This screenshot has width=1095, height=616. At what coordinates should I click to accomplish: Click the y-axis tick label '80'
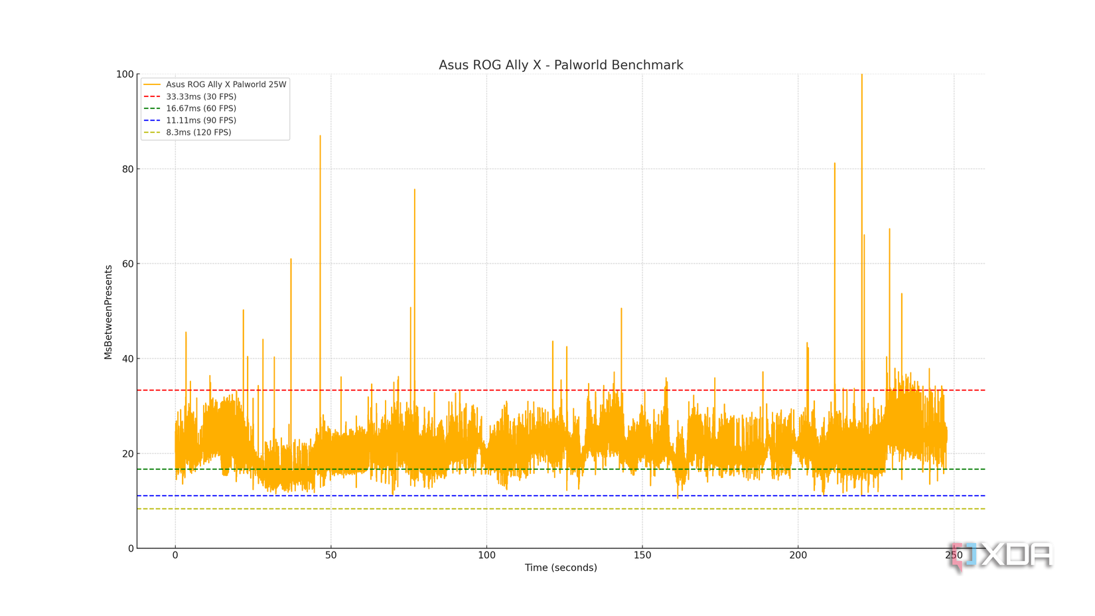click(128, 169)
